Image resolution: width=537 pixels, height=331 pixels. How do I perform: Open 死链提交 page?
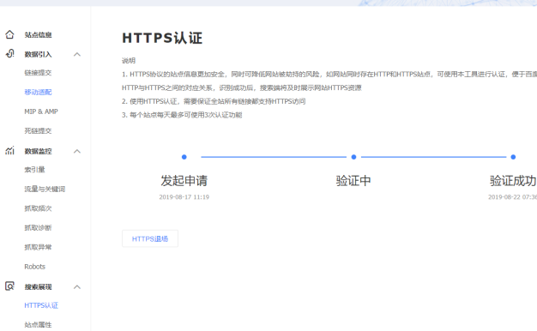[x=38, y=130]
